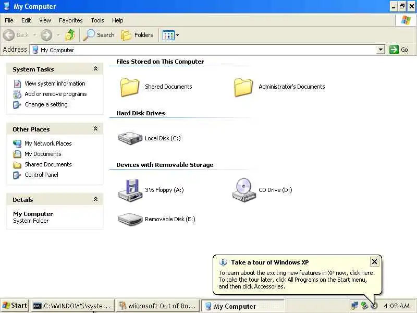
Task: Click the Change a setting icon
Action: (x=17, y=105)
